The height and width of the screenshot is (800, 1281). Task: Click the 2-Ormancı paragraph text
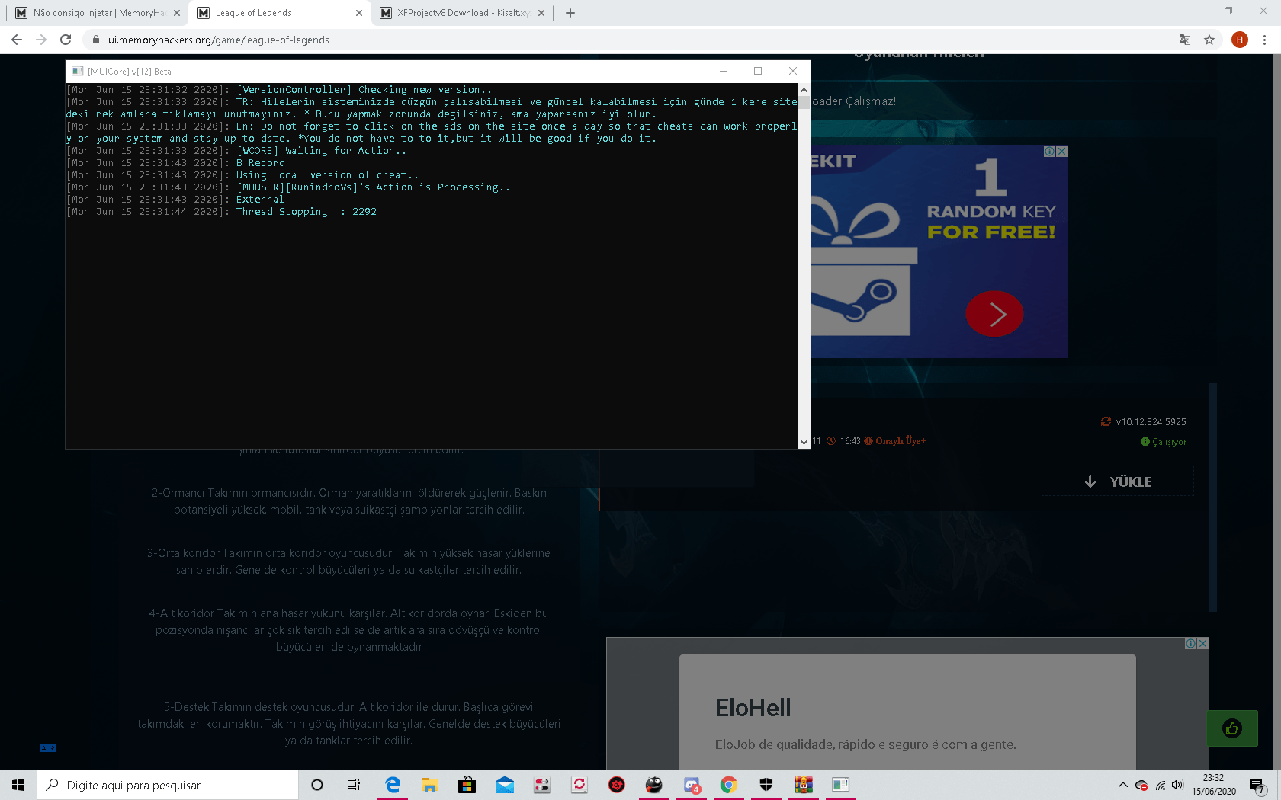[349, 501]
